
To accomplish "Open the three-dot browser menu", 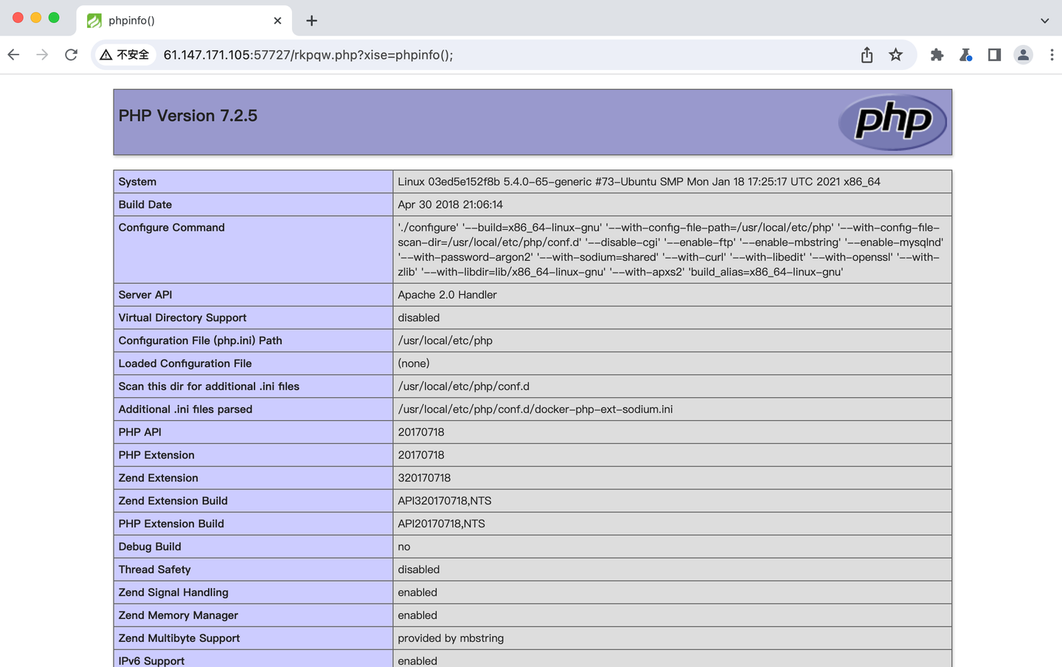I will coord(1052,54).
